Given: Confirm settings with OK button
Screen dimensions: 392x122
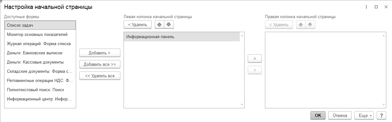Looking at the screenshot, I should coord(318,115).
